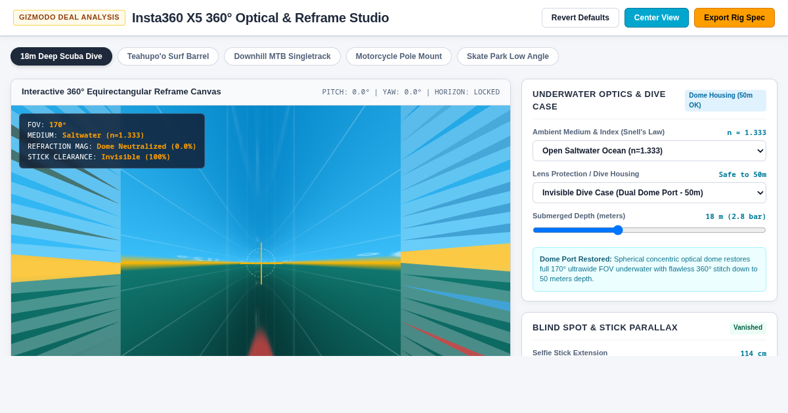Choose Downhill MTB Singletrack preset
This screenshot has width=788, height=413.
282,56
